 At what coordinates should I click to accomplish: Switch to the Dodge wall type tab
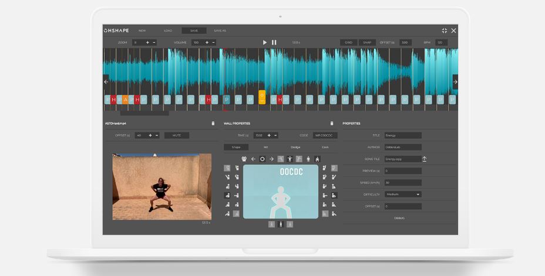tap(295, 147)
